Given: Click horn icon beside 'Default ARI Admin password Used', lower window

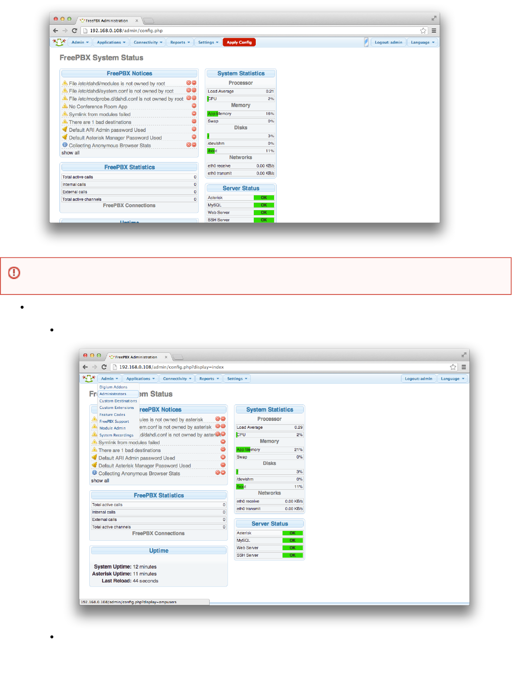Looking at the screenshot, I should [94, 458].
